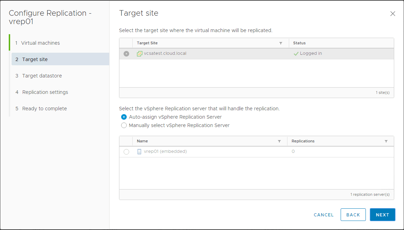Screen dimensions: 404x230
Task: Click the BACK button
Action: pyautogui.click(x=353, y=215)
